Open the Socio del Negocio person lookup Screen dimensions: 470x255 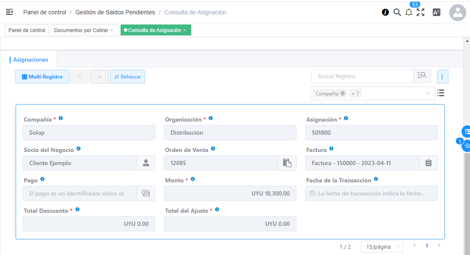coord(146,163)
